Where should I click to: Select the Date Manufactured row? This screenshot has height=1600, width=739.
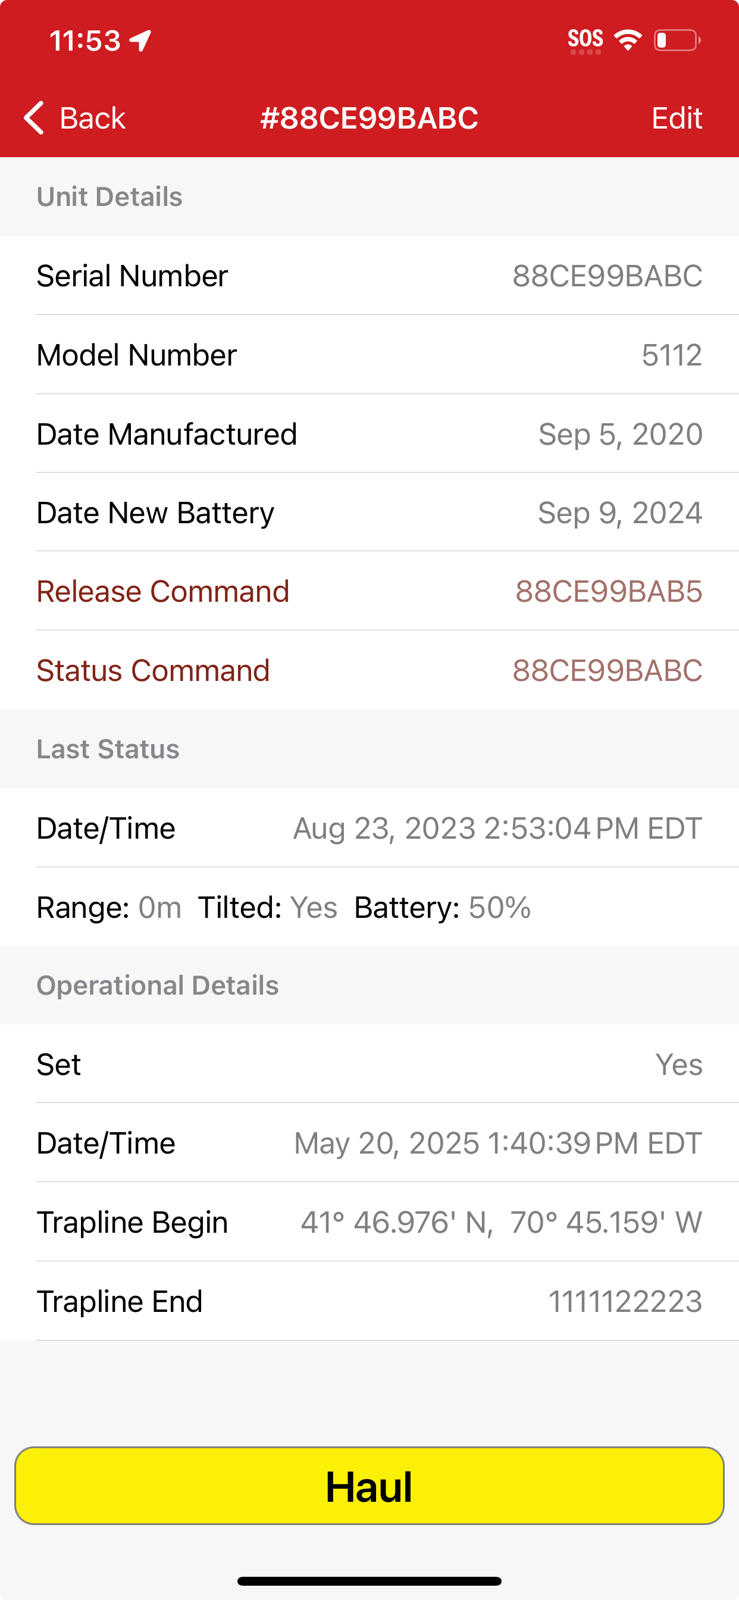(369, 433)
